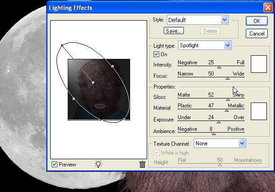Click the disabled White is high checkbox
The image size is (275, 192).
[157, 152]
